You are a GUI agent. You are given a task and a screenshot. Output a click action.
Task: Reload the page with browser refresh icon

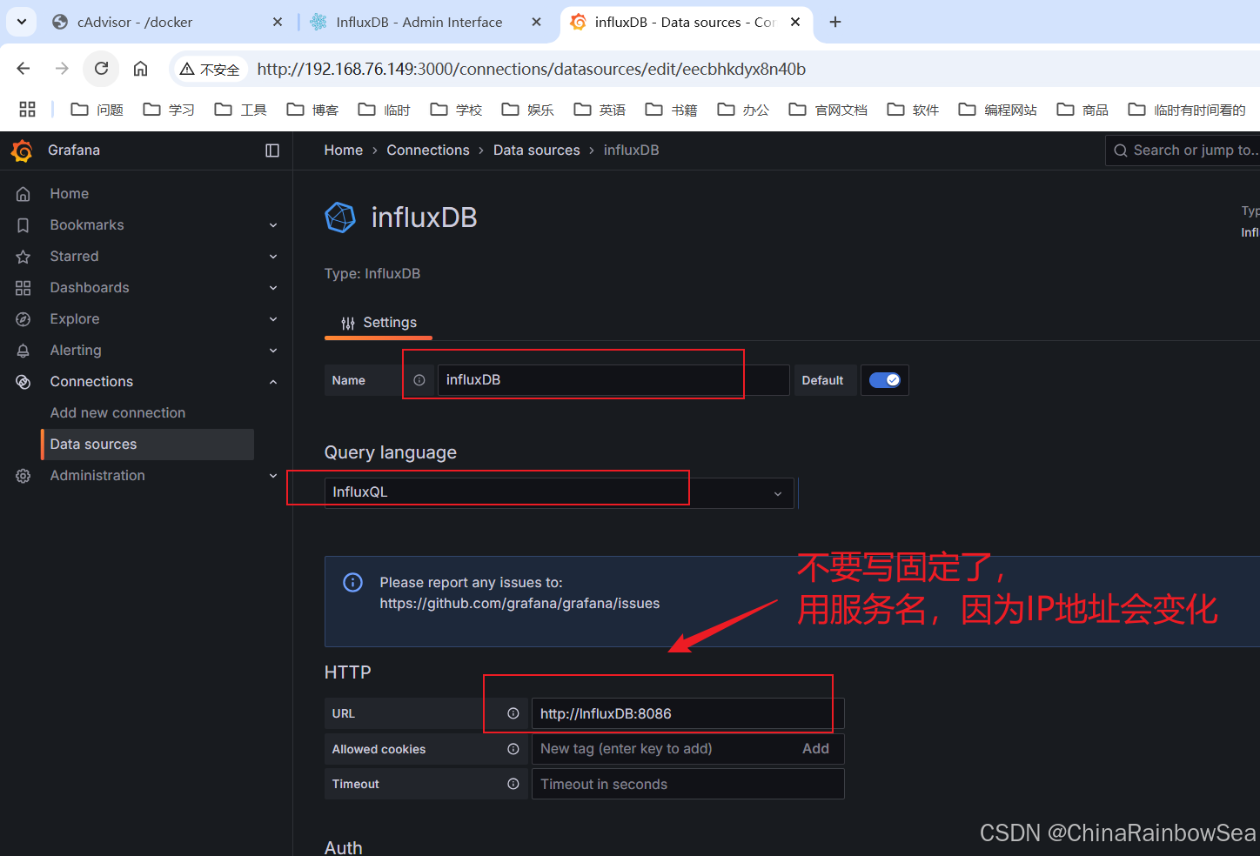point(102,69)
